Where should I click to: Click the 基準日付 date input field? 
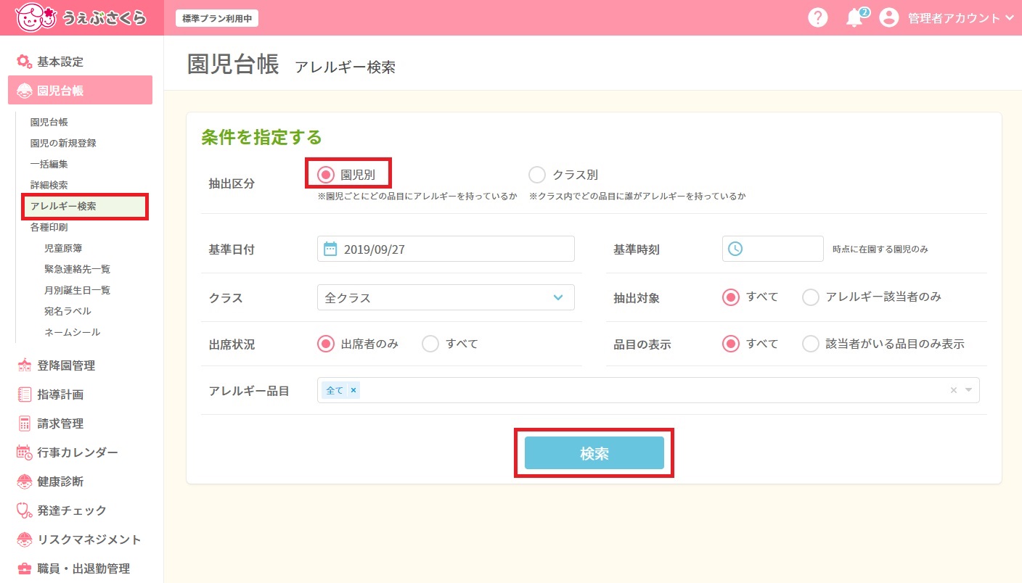pos(446,249)
